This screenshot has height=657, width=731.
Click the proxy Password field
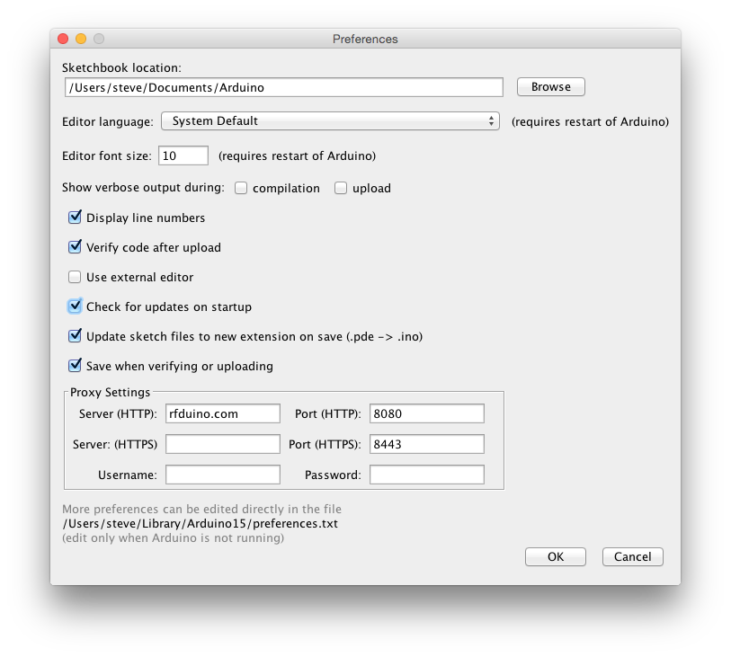tap(426, 475)
